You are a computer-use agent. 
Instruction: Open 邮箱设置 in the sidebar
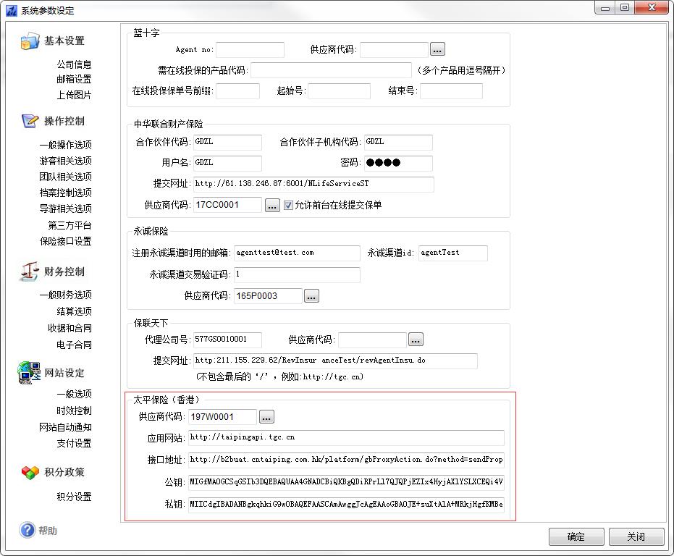coord(74,79)
